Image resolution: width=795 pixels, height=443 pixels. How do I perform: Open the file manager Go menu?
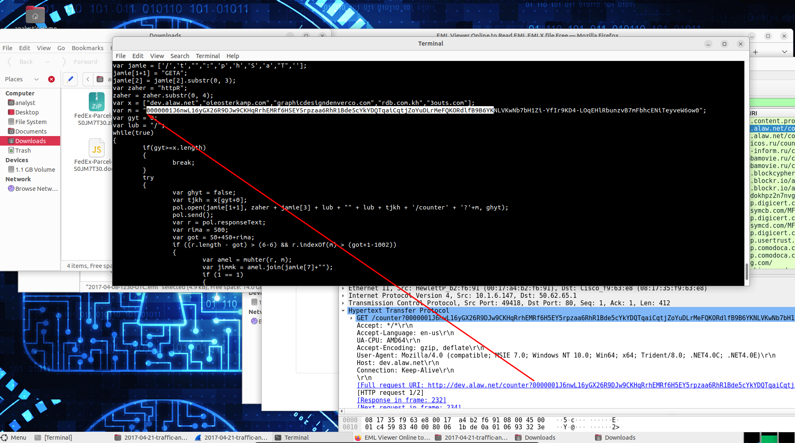(61, 48)
